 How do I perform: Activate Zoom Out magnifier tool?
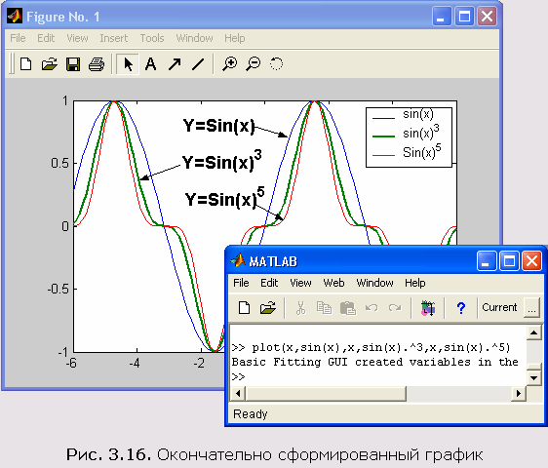click(x=253, y=64)
